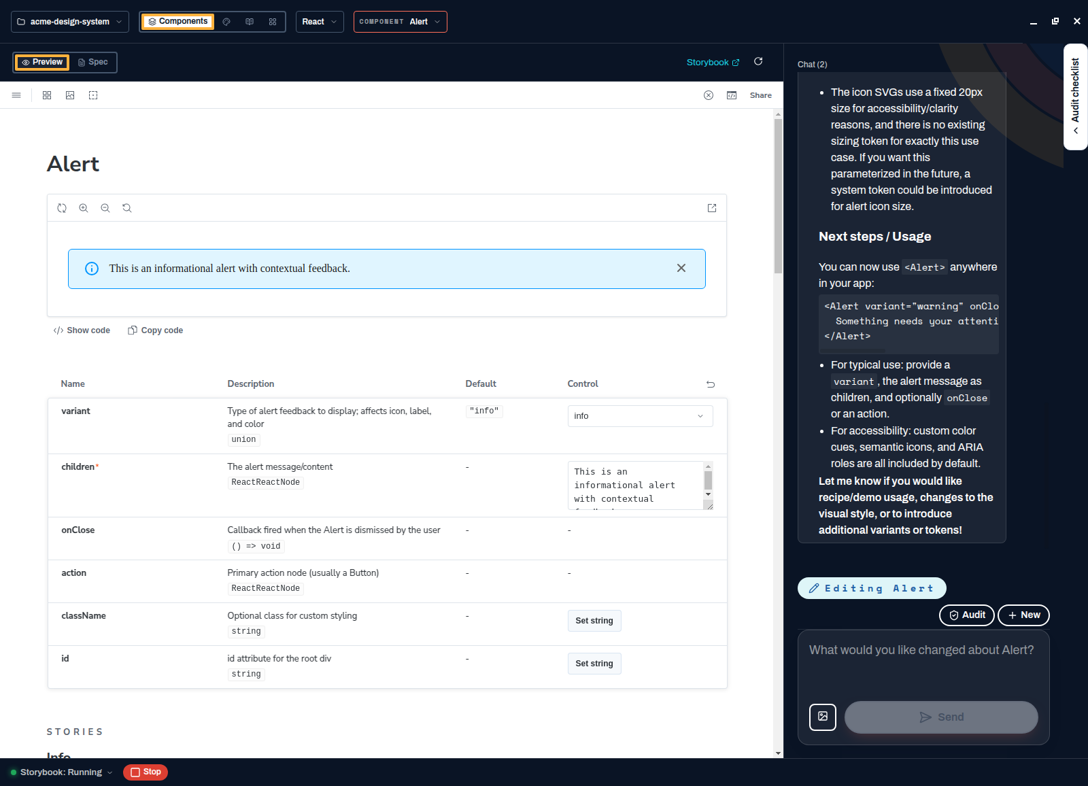The height and width of the screenshot is (786, 1088).
Task: Click the New button in chat
Action: coord(1023,615)
